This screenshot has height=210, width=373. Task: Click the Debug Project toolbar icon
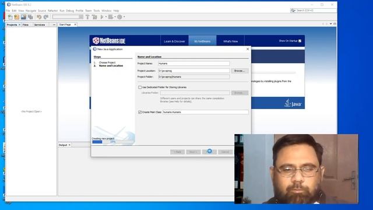click(x=111, y=17)
